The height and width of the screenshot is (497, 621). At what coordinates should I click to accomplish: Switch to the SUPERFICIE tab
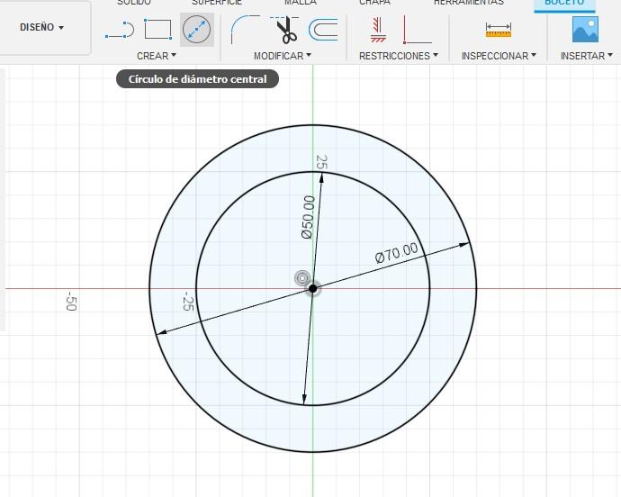pos(217,3)
